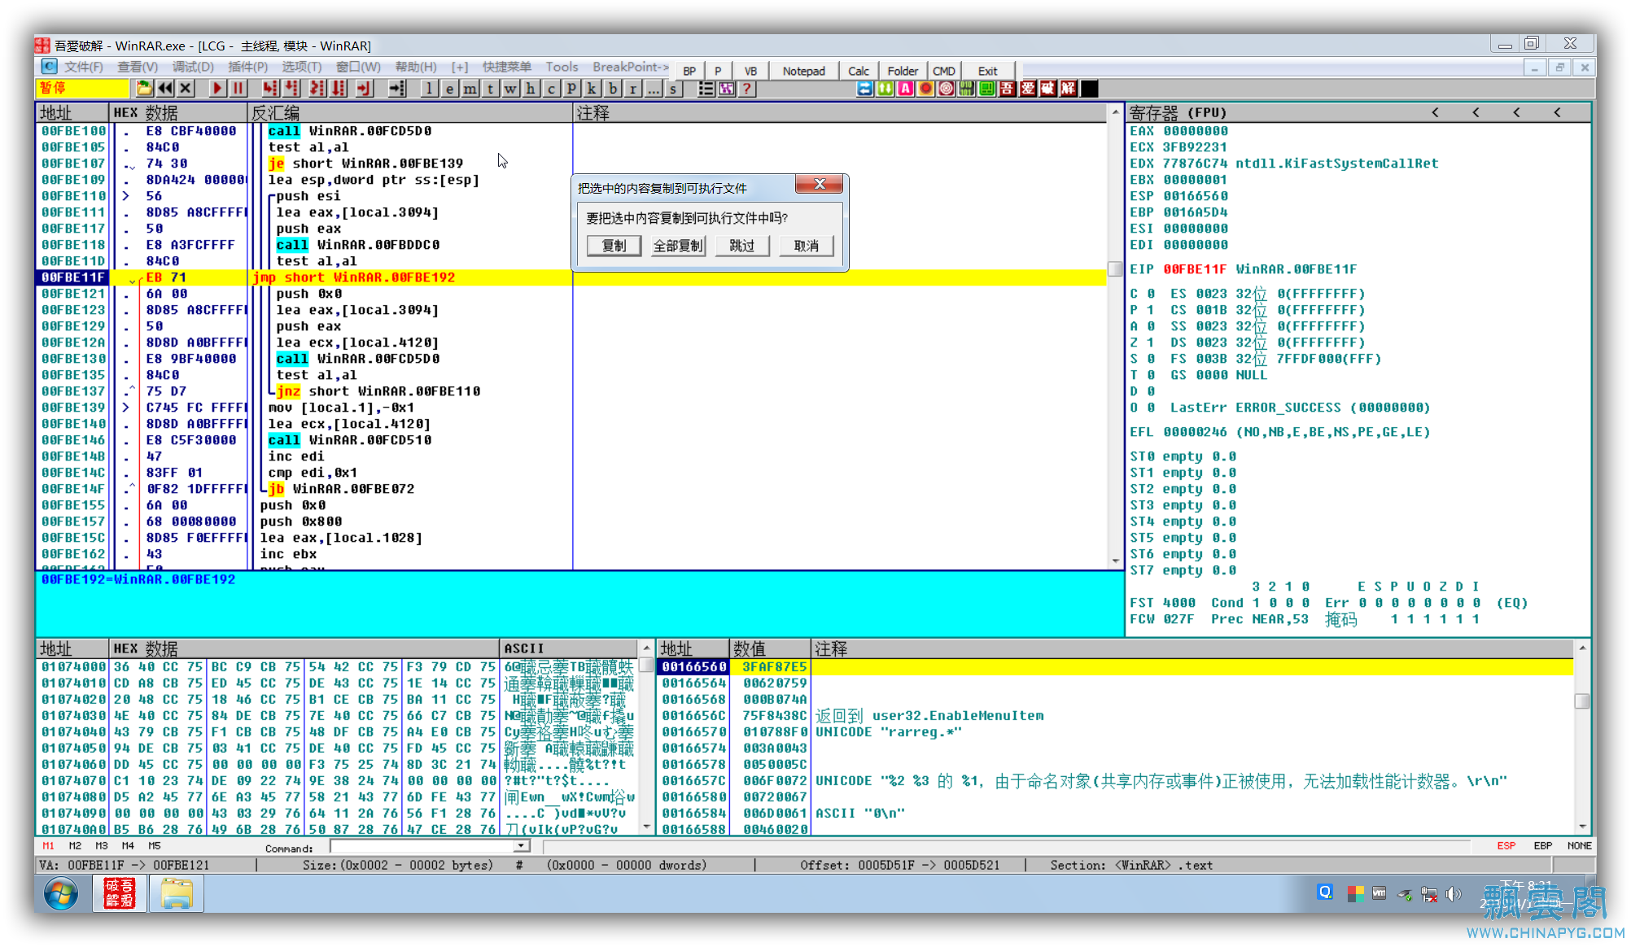This screenshot has height=947, width=1631.
Task: Click the debugging options list icon
Action: coord(706,89)
